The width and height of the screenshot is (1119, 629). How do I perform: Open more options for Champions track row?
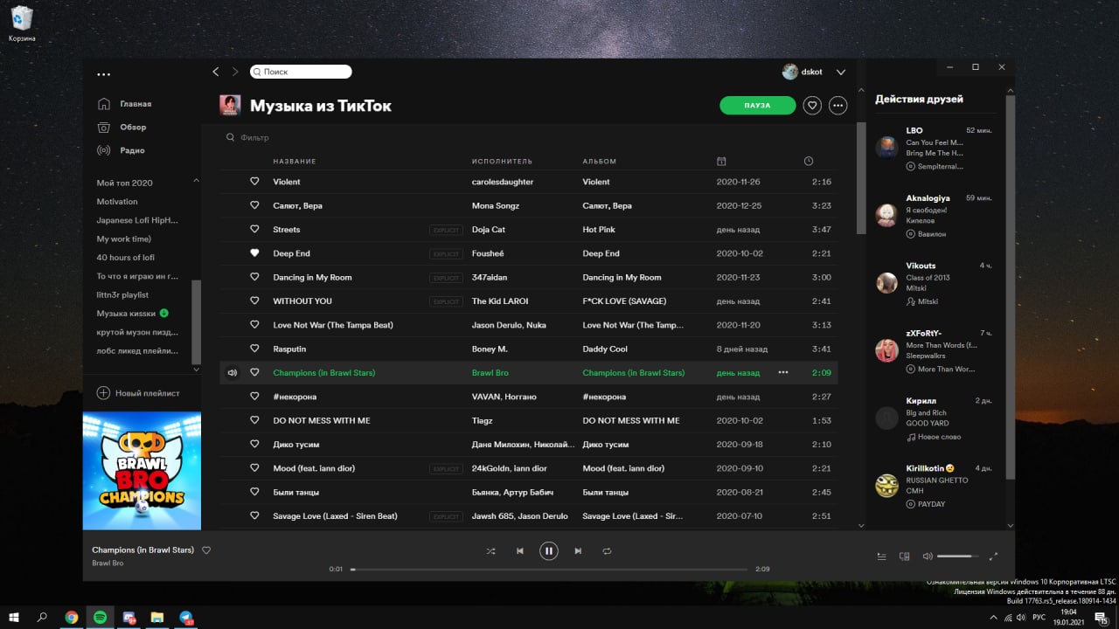click(783, 372)
